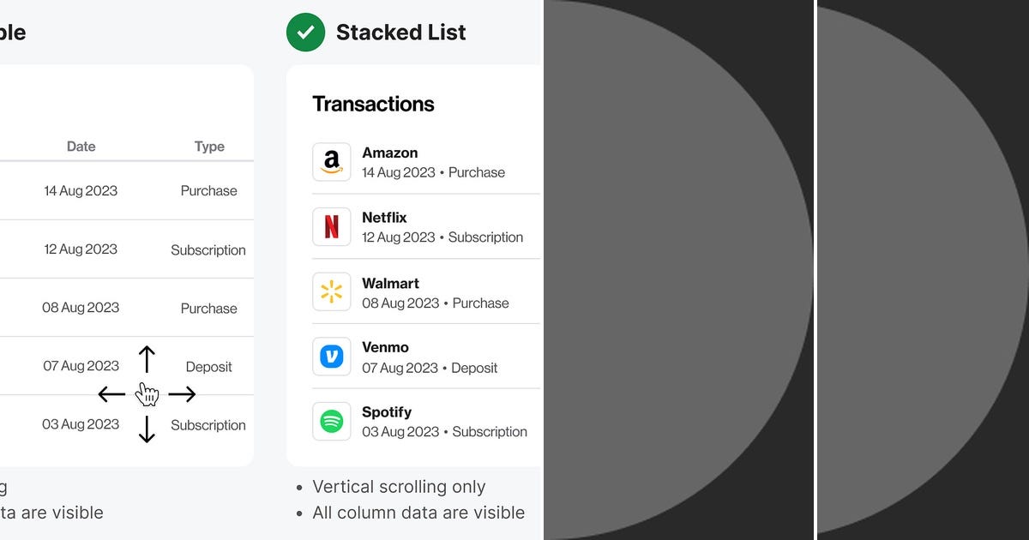Viewport: 1029px width, 540px height.
Task: Click the right scroll arrow
Action: click(184, 394)
